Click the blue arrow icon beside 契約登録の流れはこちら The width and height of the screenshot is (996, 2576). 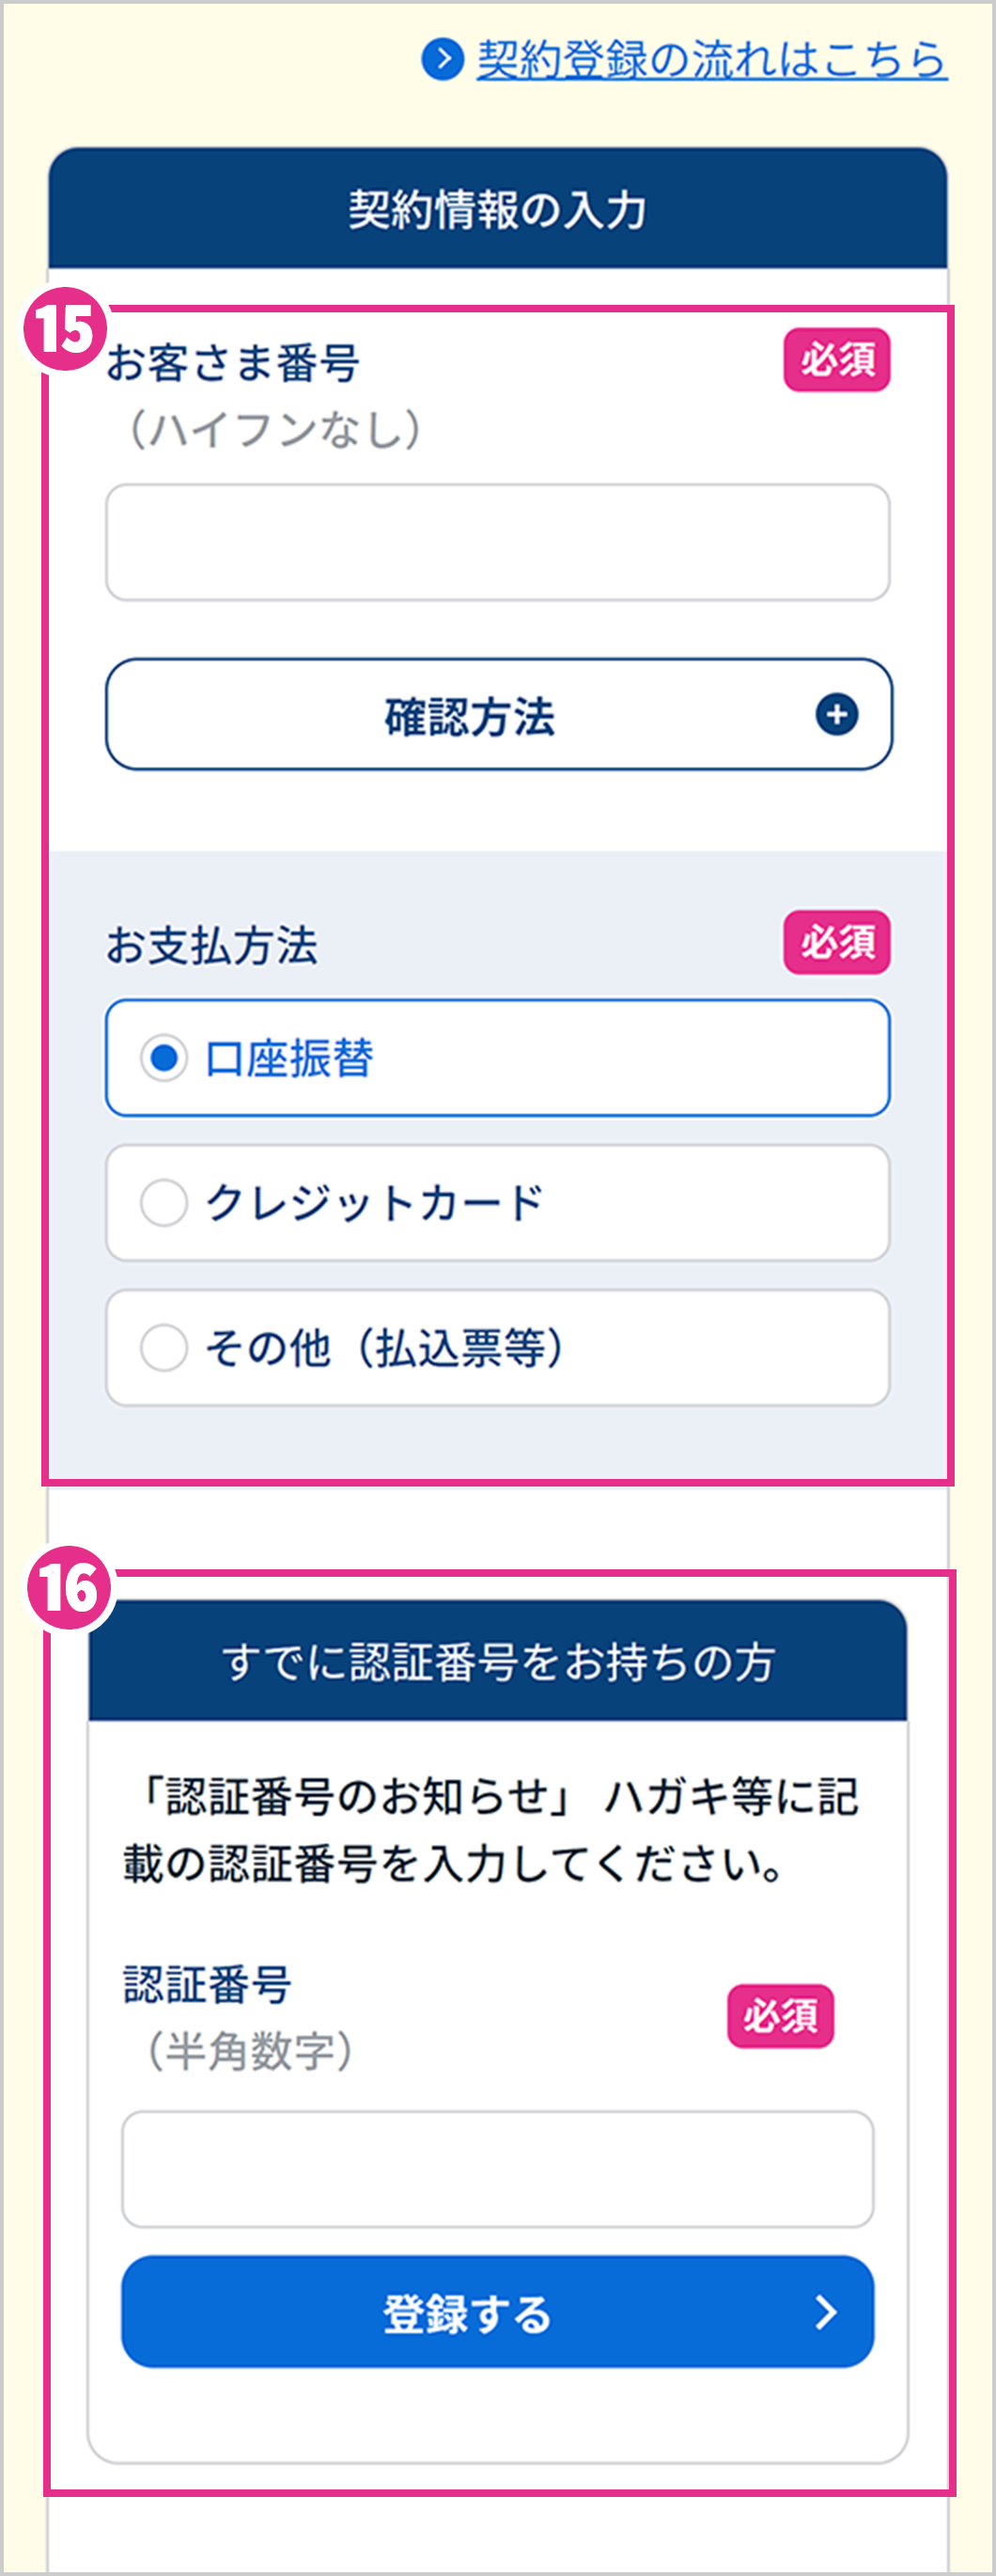(443, 59)
